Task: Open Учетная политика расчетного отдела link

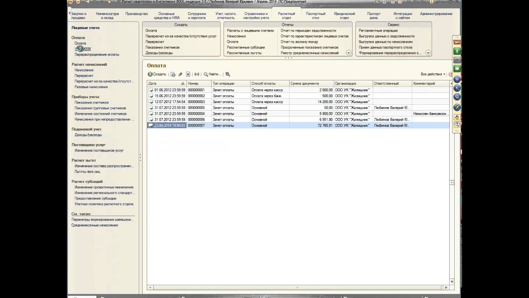Action: [104, 204]
